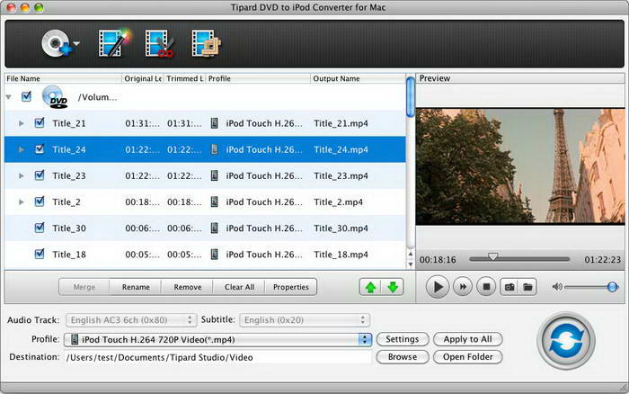Collapse the DVD volume tree node
629x394 pixels.
[x=8, y=97]
